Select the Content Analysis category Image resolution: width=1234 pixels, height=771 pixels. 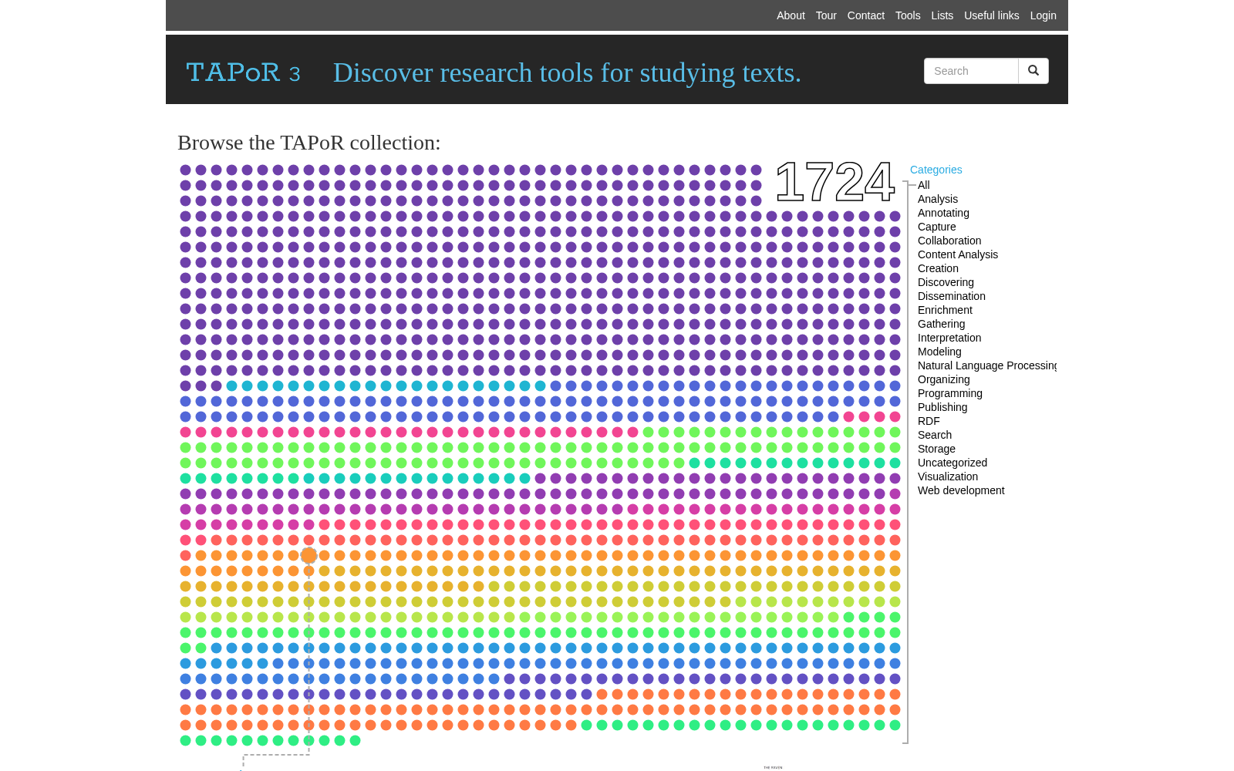[958, 254]
